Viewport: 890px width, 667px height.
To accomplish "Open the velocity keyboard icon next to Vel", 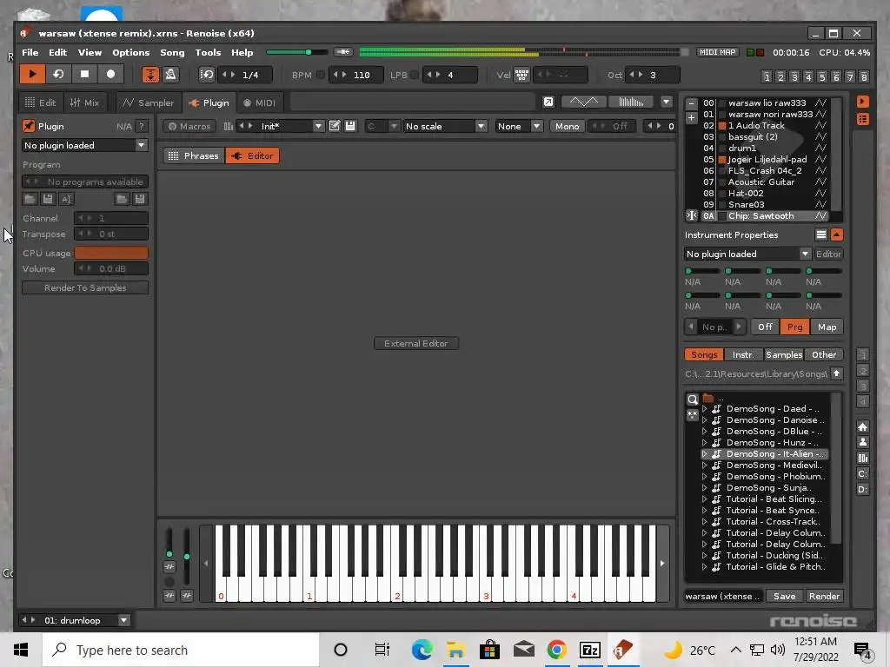I will 521,75.
